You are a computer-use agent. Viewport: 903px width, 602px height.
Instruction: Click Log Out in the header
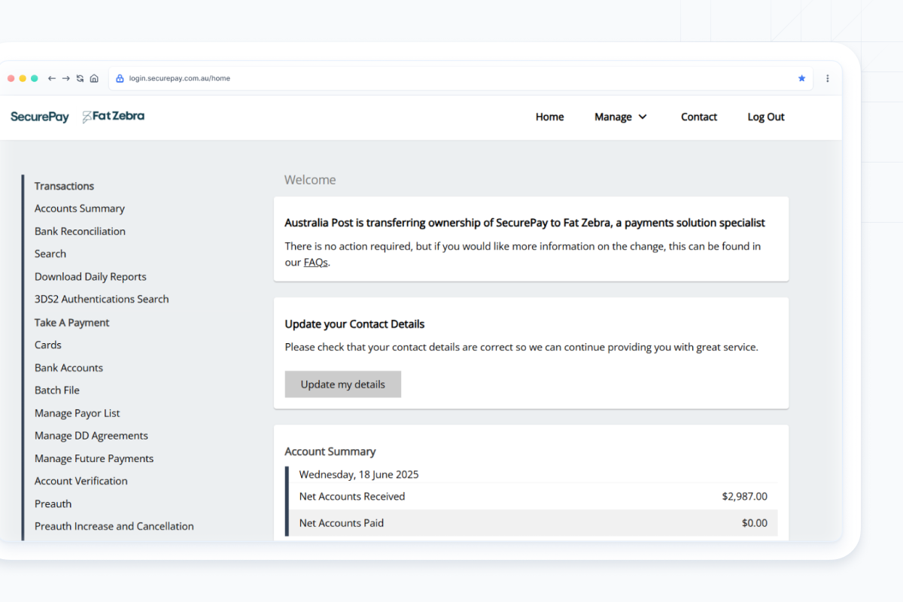(766, 117)
